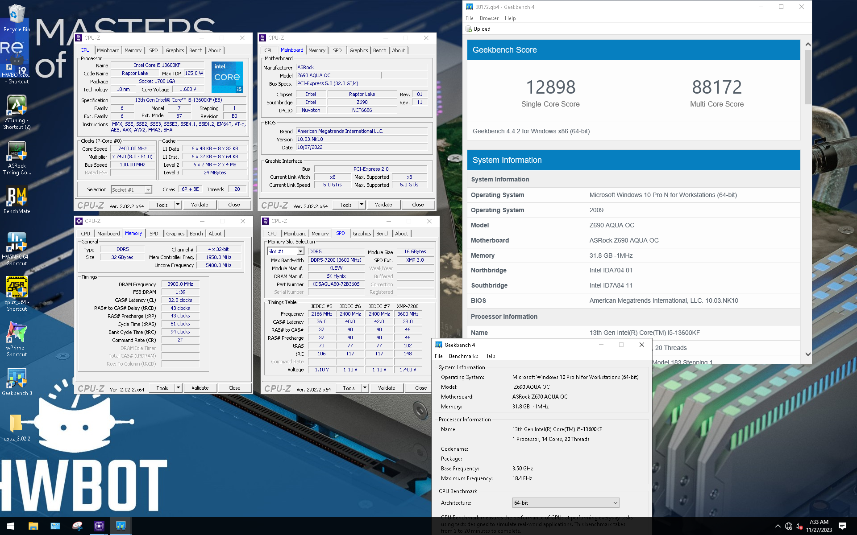Switch to Mainboard tab in top-left CPU-Z

pos(108,50)
